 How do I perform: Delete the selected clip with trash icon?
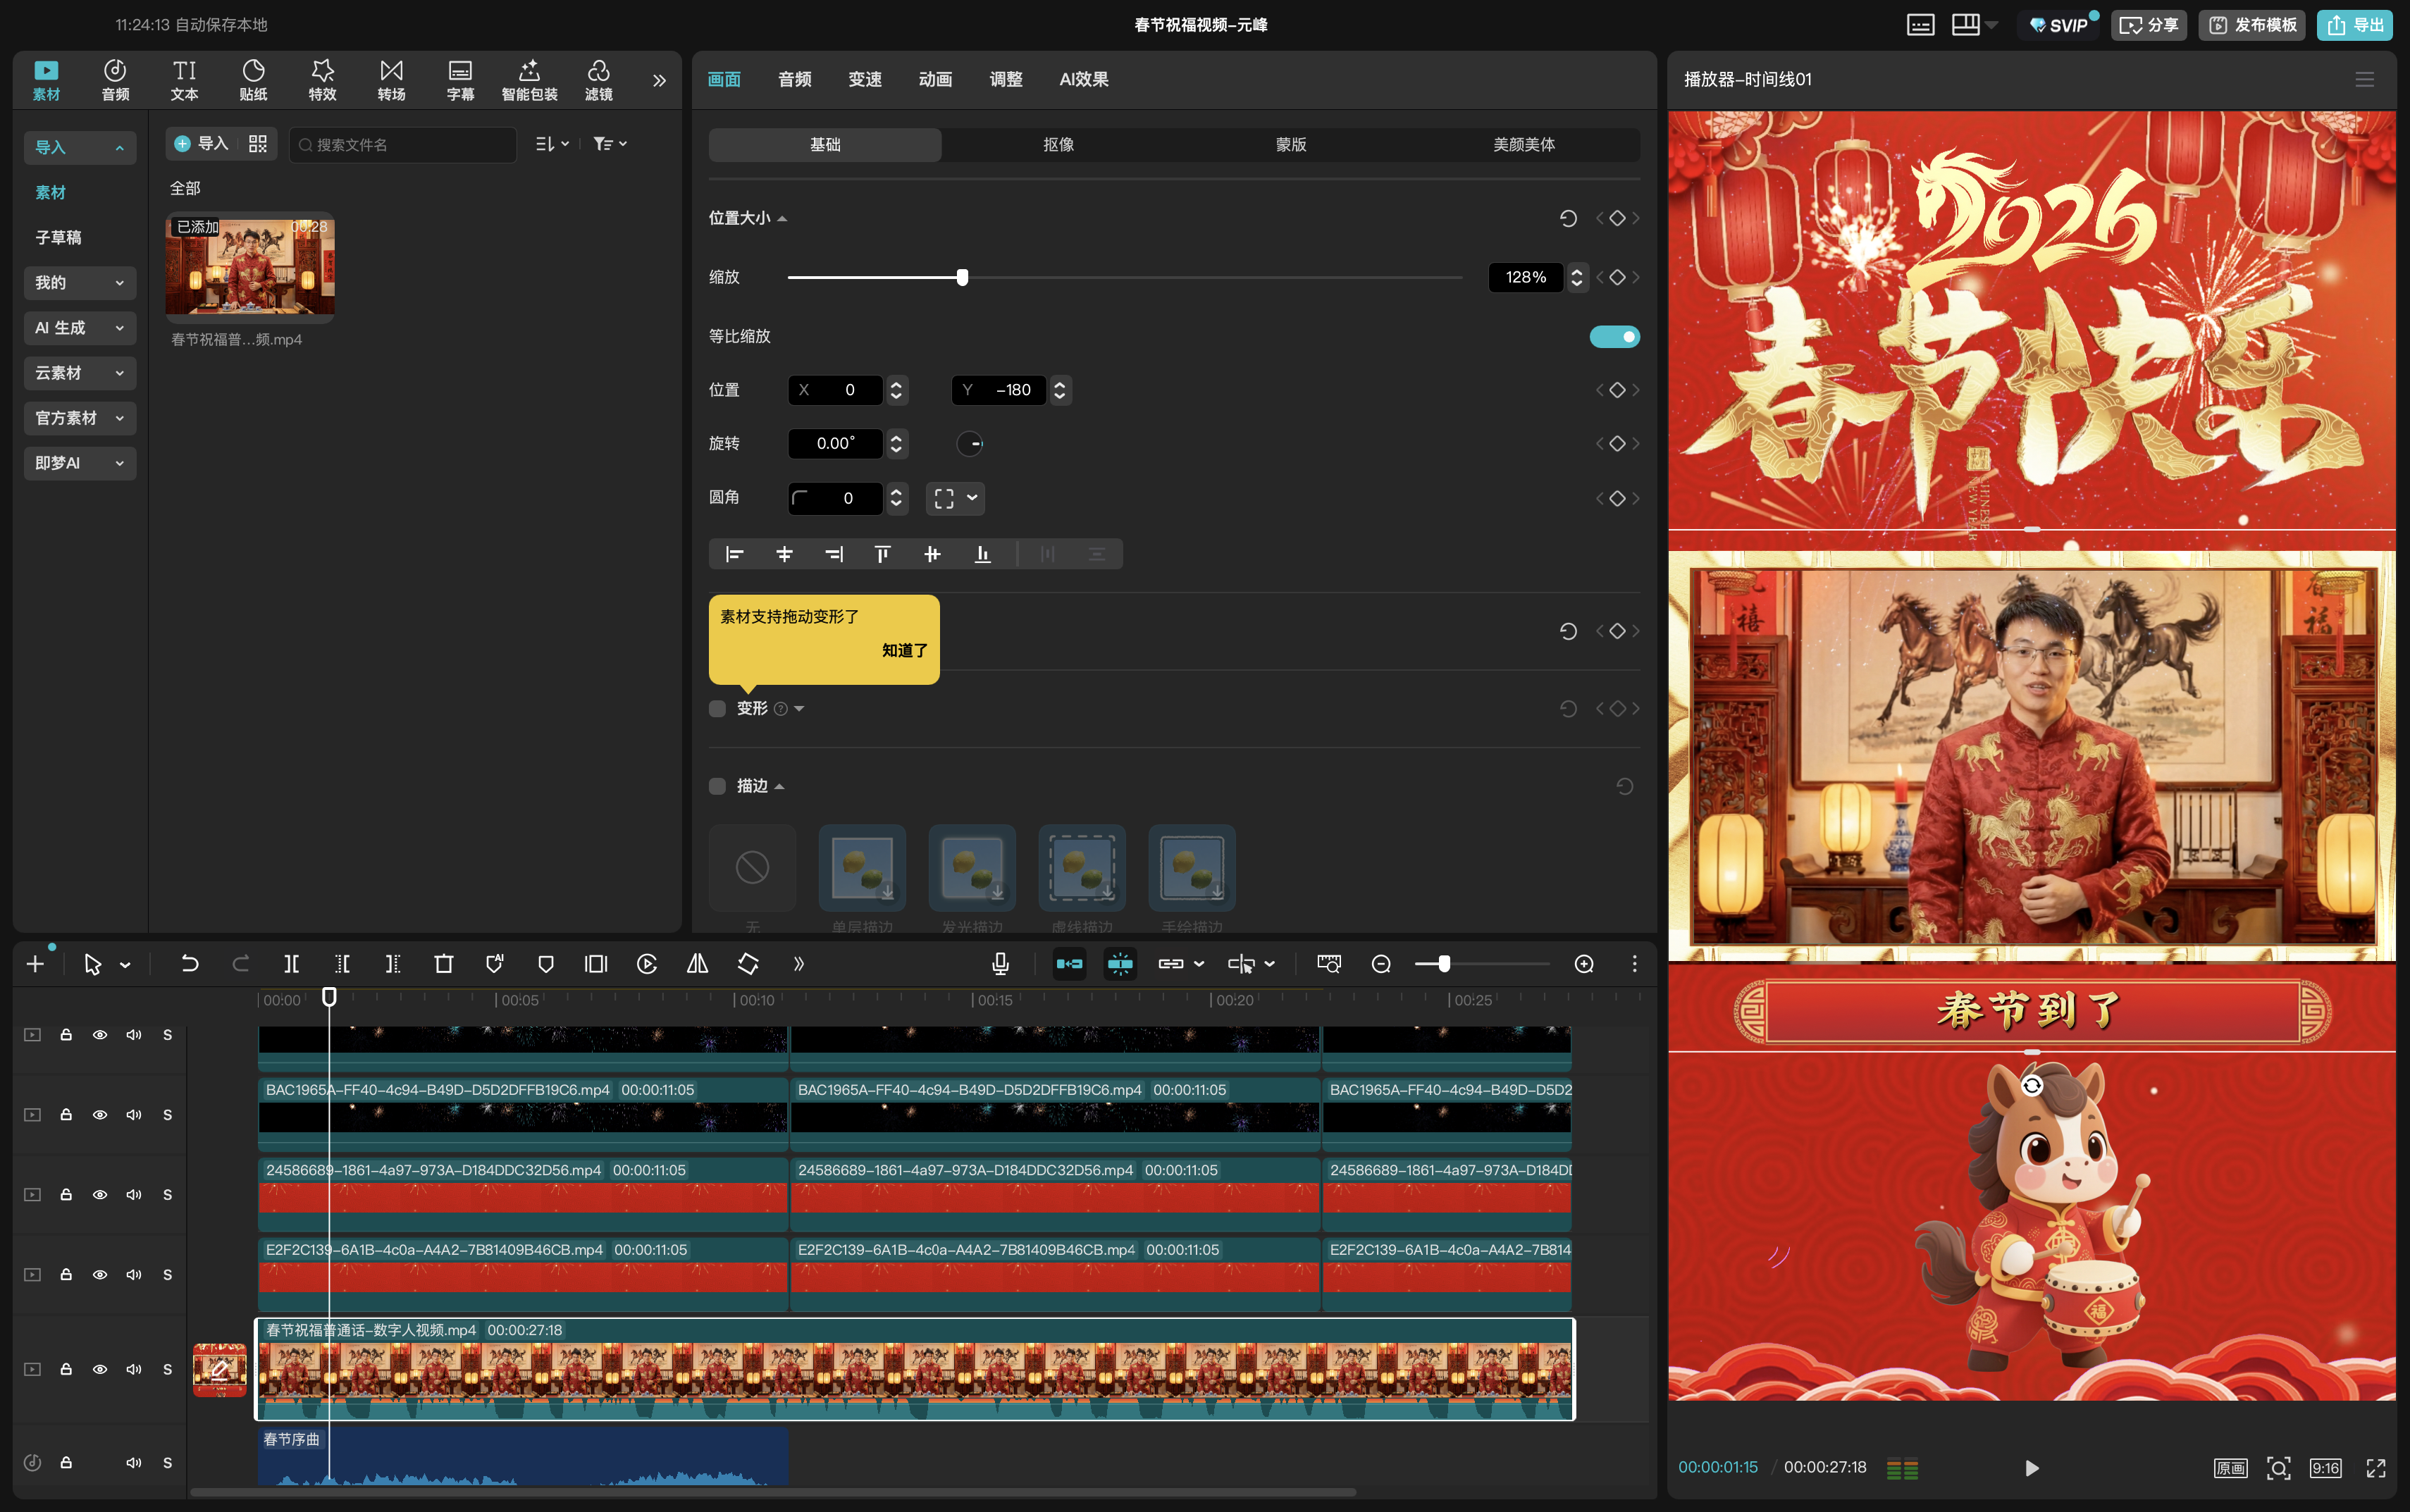pos(444,964)
